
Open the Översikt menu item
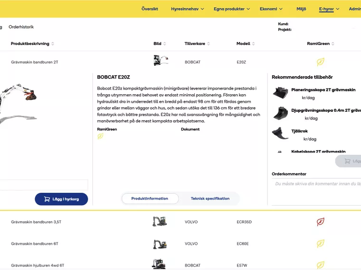click(x=150, y=9)
